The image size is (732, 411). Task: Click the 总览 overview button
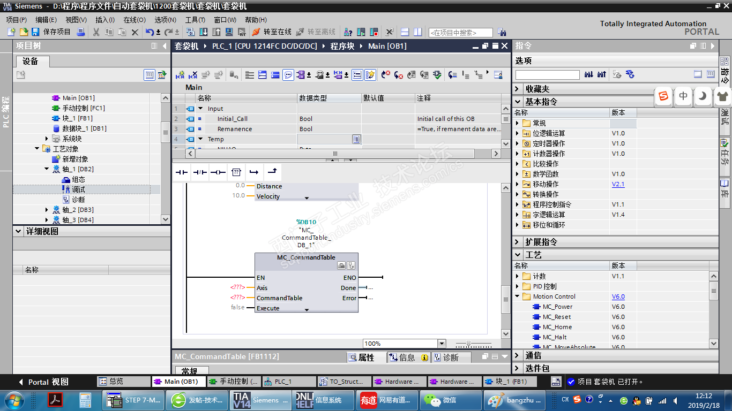coord(124,382)
